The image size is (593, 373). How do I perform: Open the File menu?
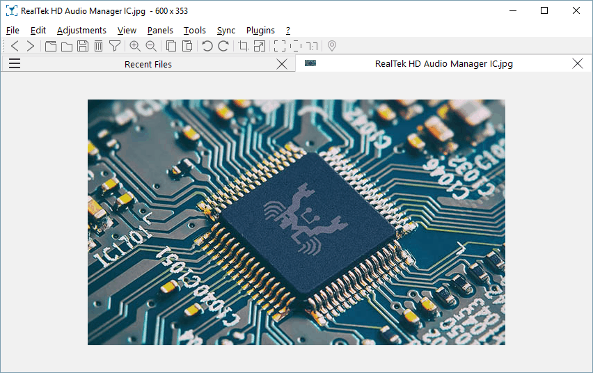[x=13, y=30]
